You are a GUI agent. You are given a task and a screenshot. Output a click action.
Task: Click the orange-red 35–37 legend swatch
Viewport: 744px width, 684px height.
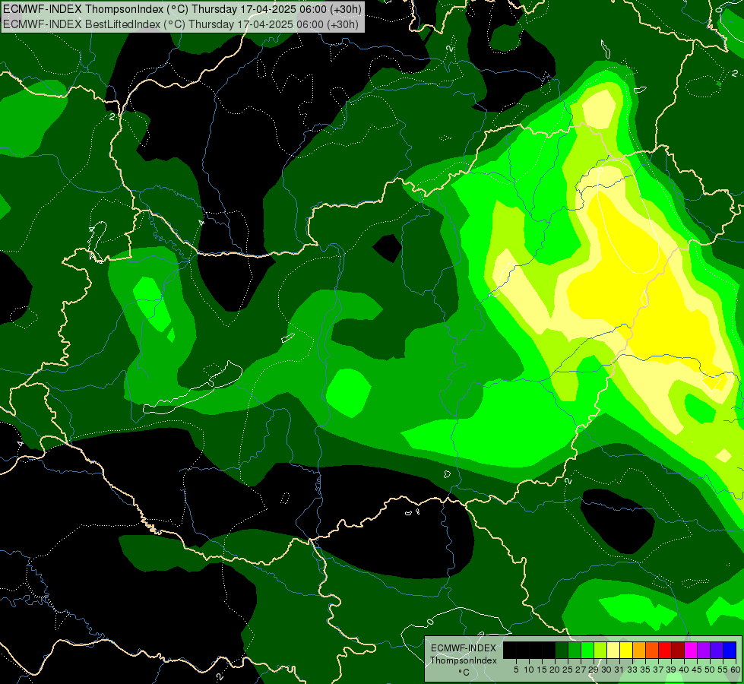652,650
